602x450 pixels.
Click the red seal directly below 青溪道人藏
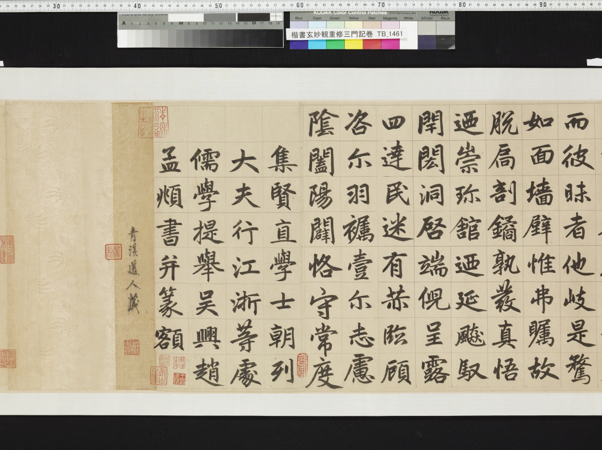point(131,347)
